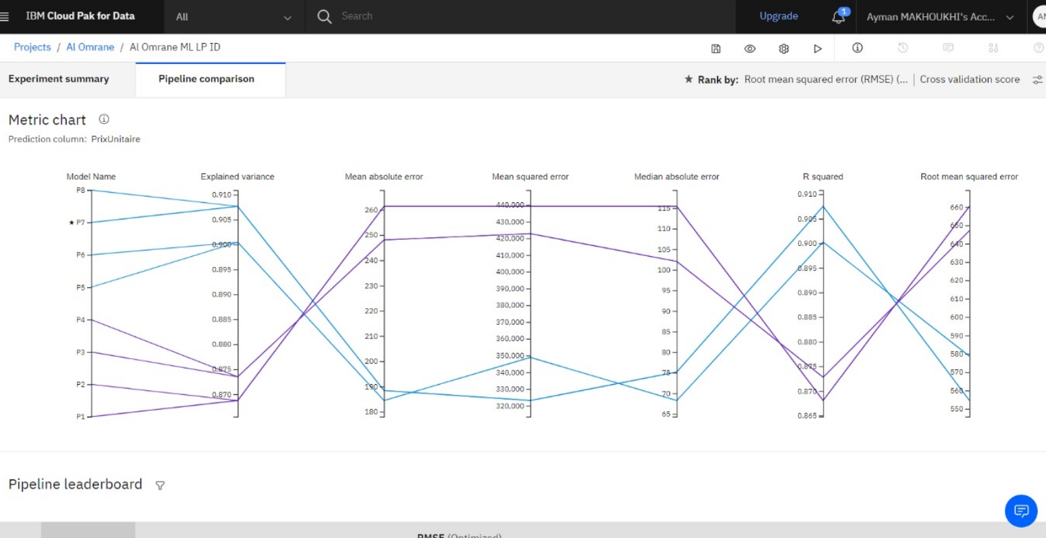Open the blue chat assistant button
1046x538 pixels.
1021,510
